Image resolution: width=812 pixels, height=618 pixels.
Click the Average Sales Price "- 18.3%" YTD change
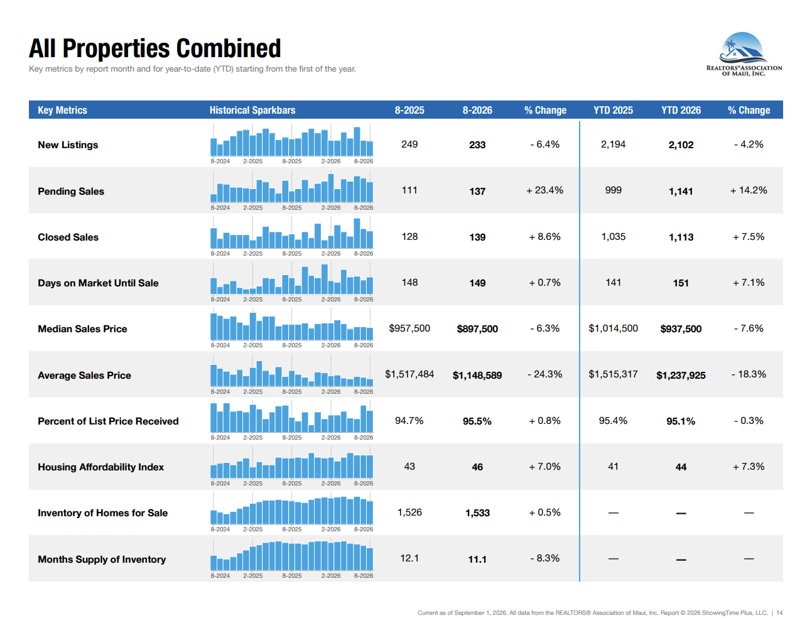[x=749, y=374]
